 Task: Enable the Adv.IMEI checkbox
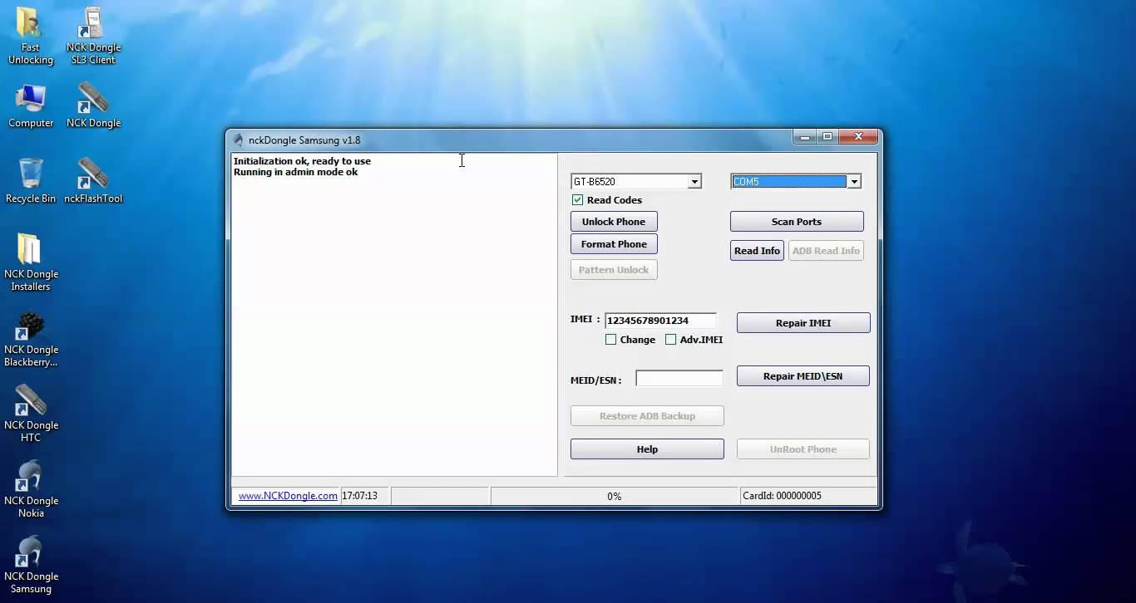tap(670, 340)
